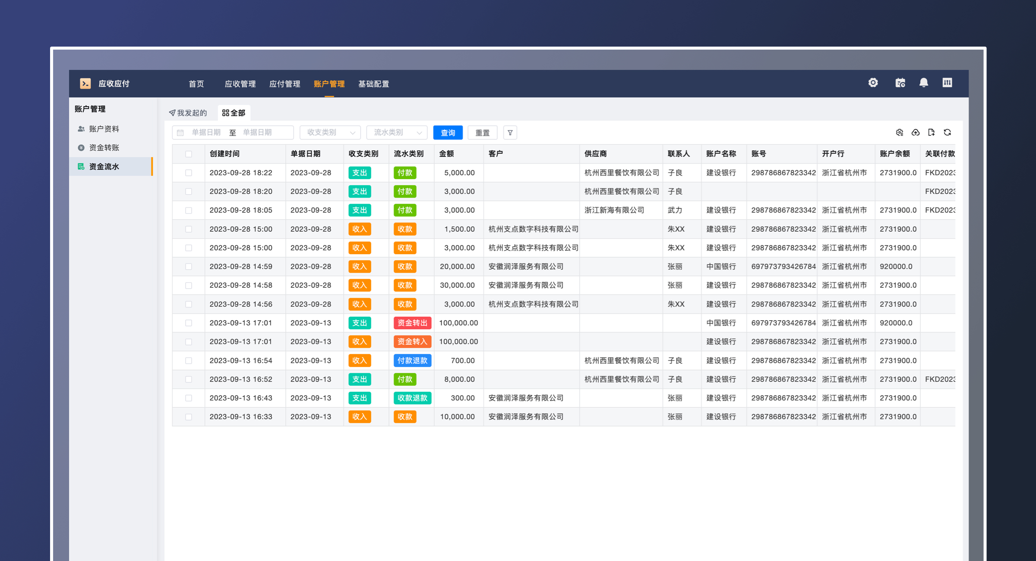The height and width of the screenshot is (561, 1036).
Task: Click the blue 查询 button
Action: coord(448,132)
